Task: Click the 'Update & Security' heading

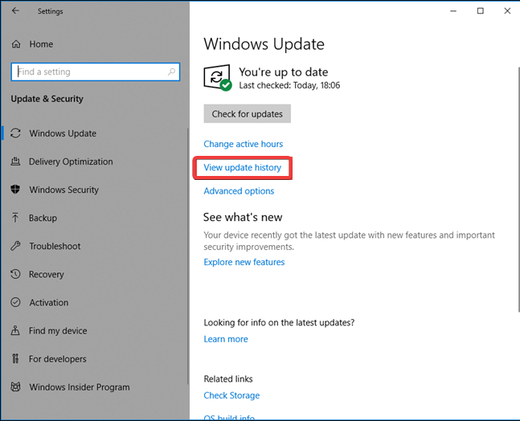Action: coord(47,99)
